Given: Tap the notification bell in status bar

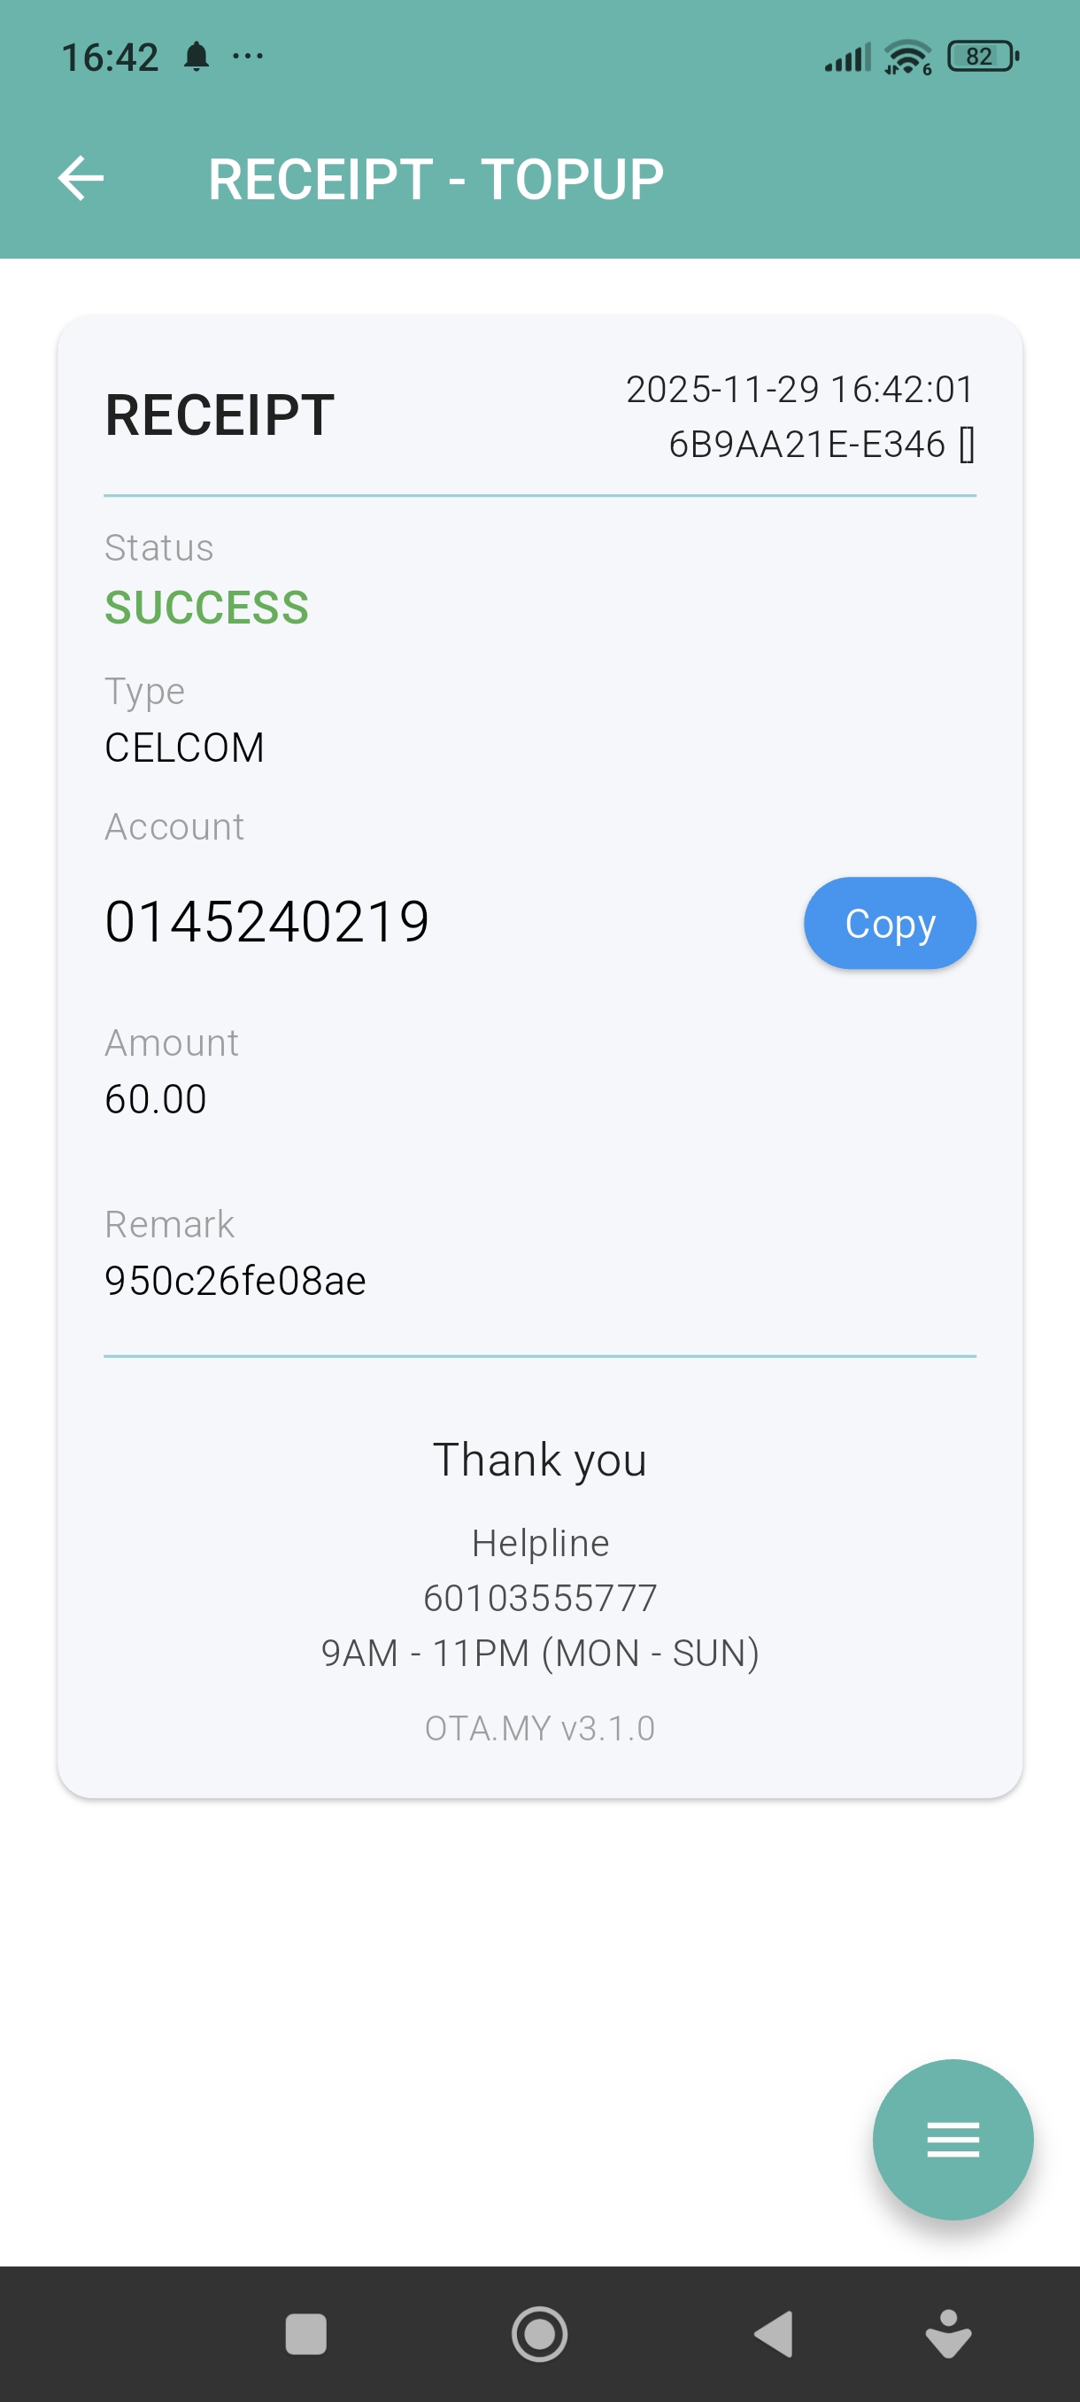Looking at the screenshot, I should click(197, 57).
